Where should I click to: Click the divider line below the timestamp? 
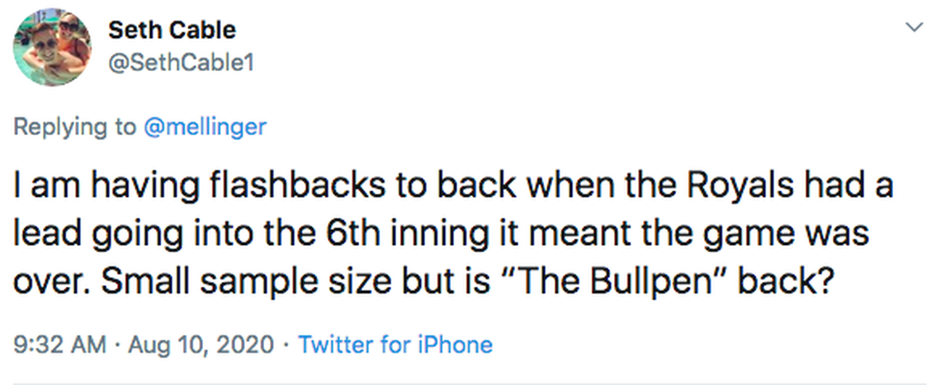point(470,383)
